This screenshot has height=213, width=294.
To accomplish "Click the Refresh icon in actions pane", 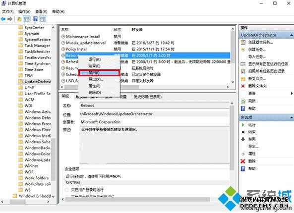I will pyautogui.click(x=243, y=101).
